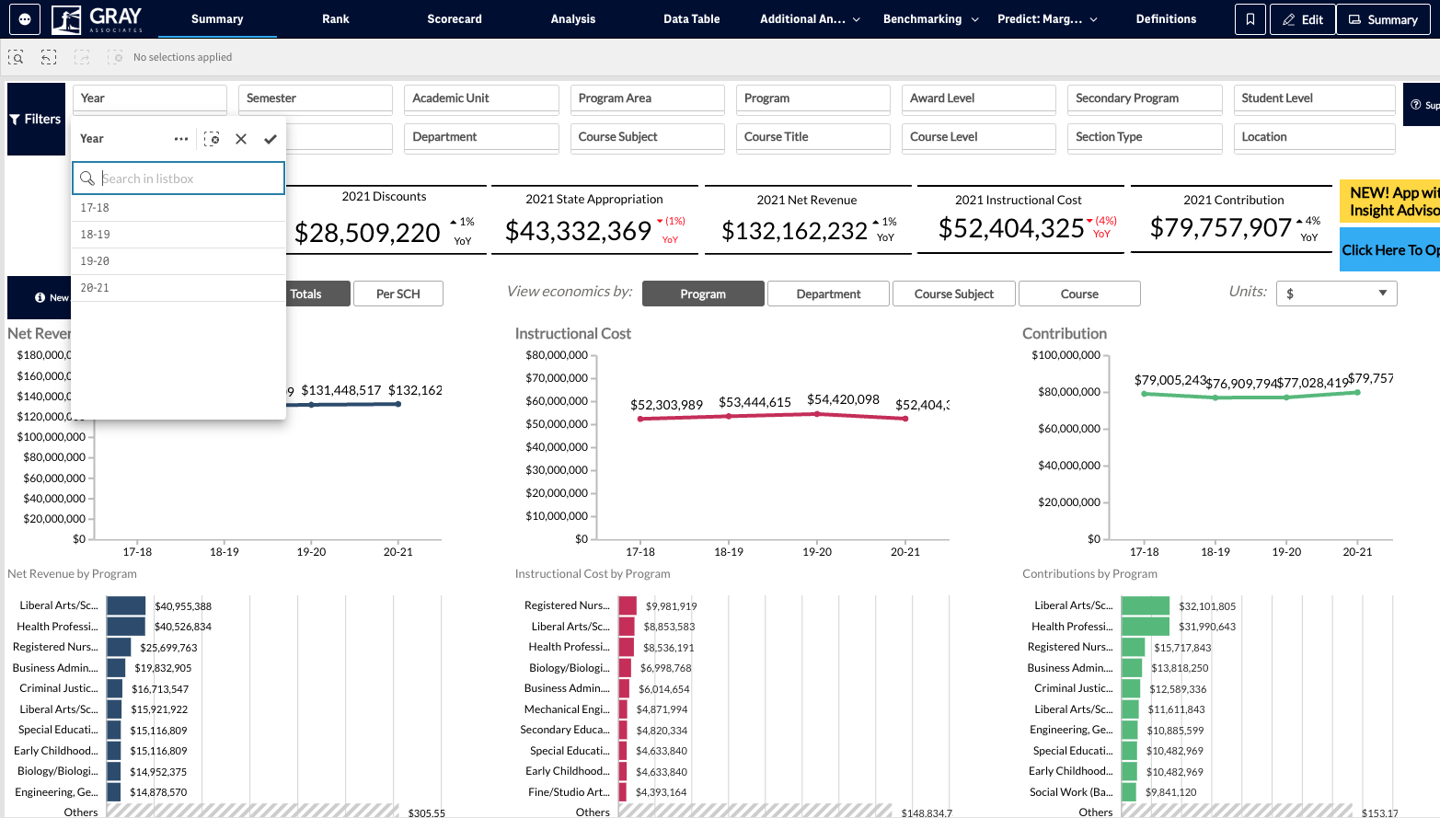1440x818 pixels.
Task: Open the assistant face icon menu
Action: (x=25, y=18)
